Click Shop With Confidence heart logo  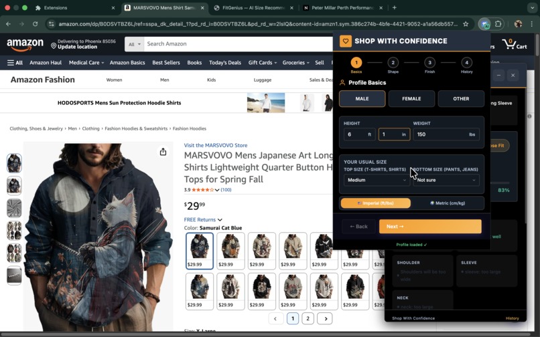346,41
